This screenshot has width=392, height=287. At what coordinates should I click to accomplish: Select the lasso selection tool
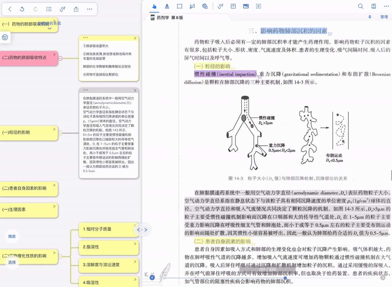(192, 6)
